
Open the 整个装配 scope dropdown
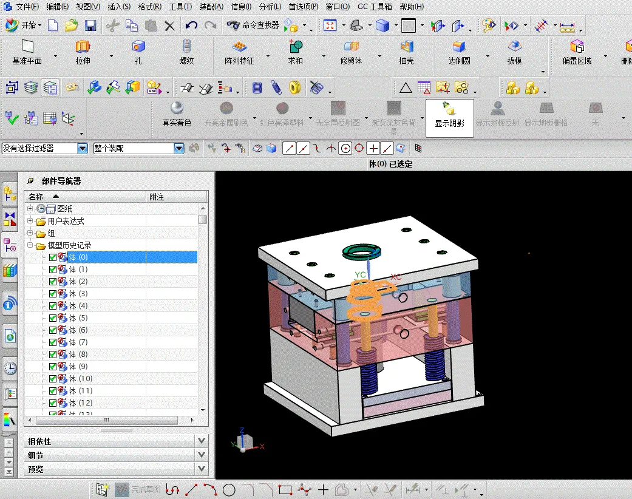click(x=179, y=148)
